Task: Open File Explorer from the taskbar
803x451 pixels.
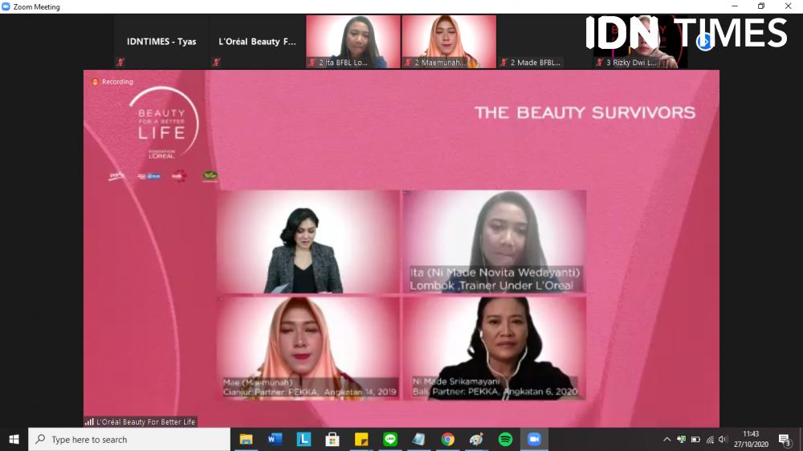Action: (x=247, y=439)
